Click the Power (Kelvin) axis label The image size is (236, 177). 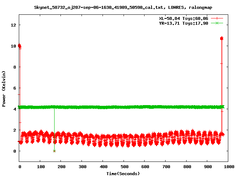[4, 89]
